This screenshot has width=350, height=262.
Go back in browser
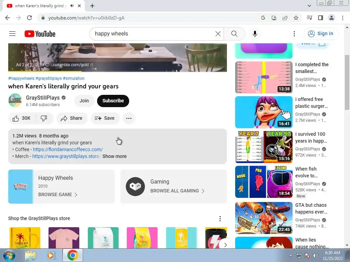[x=8, y=18]
